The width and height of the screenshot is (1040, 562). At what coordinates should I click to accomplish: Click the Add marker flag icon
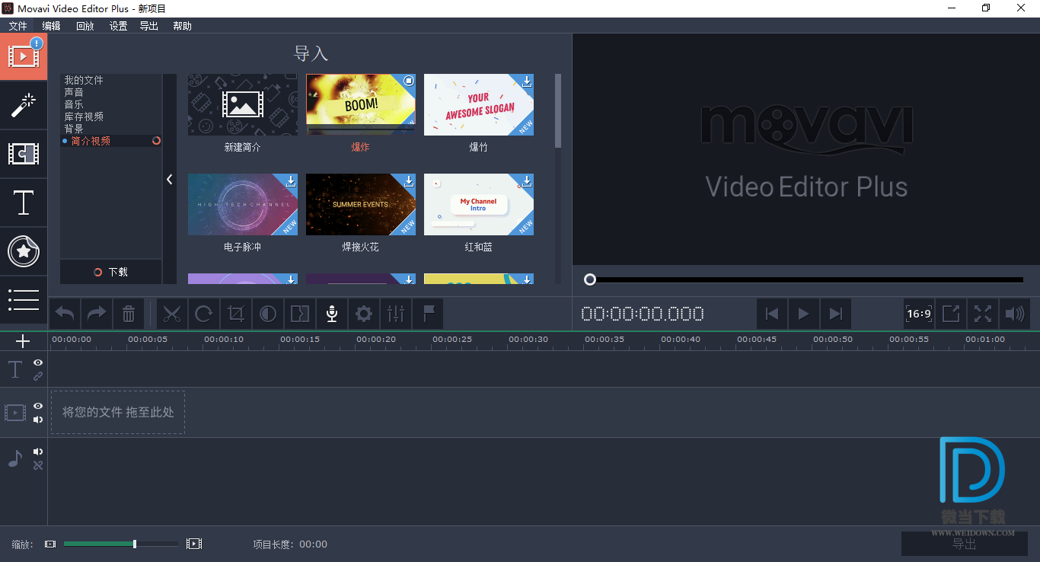click(428, 314)
